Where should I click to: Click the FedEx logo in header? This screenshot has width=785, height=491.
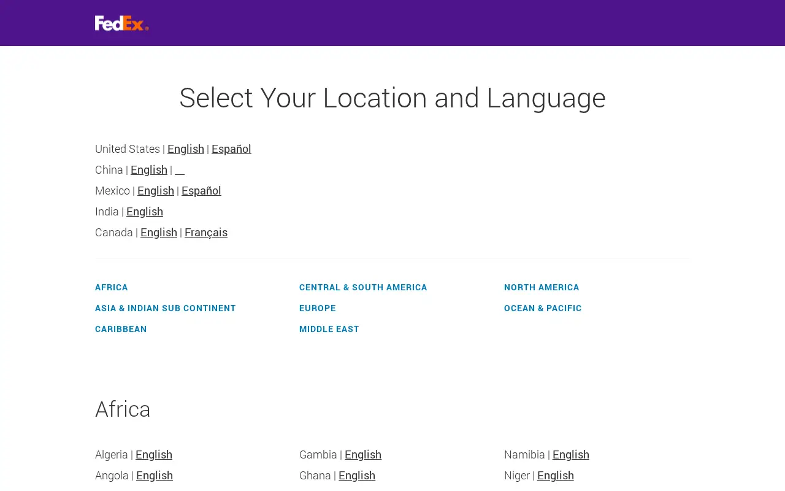(x=121, y=23)
